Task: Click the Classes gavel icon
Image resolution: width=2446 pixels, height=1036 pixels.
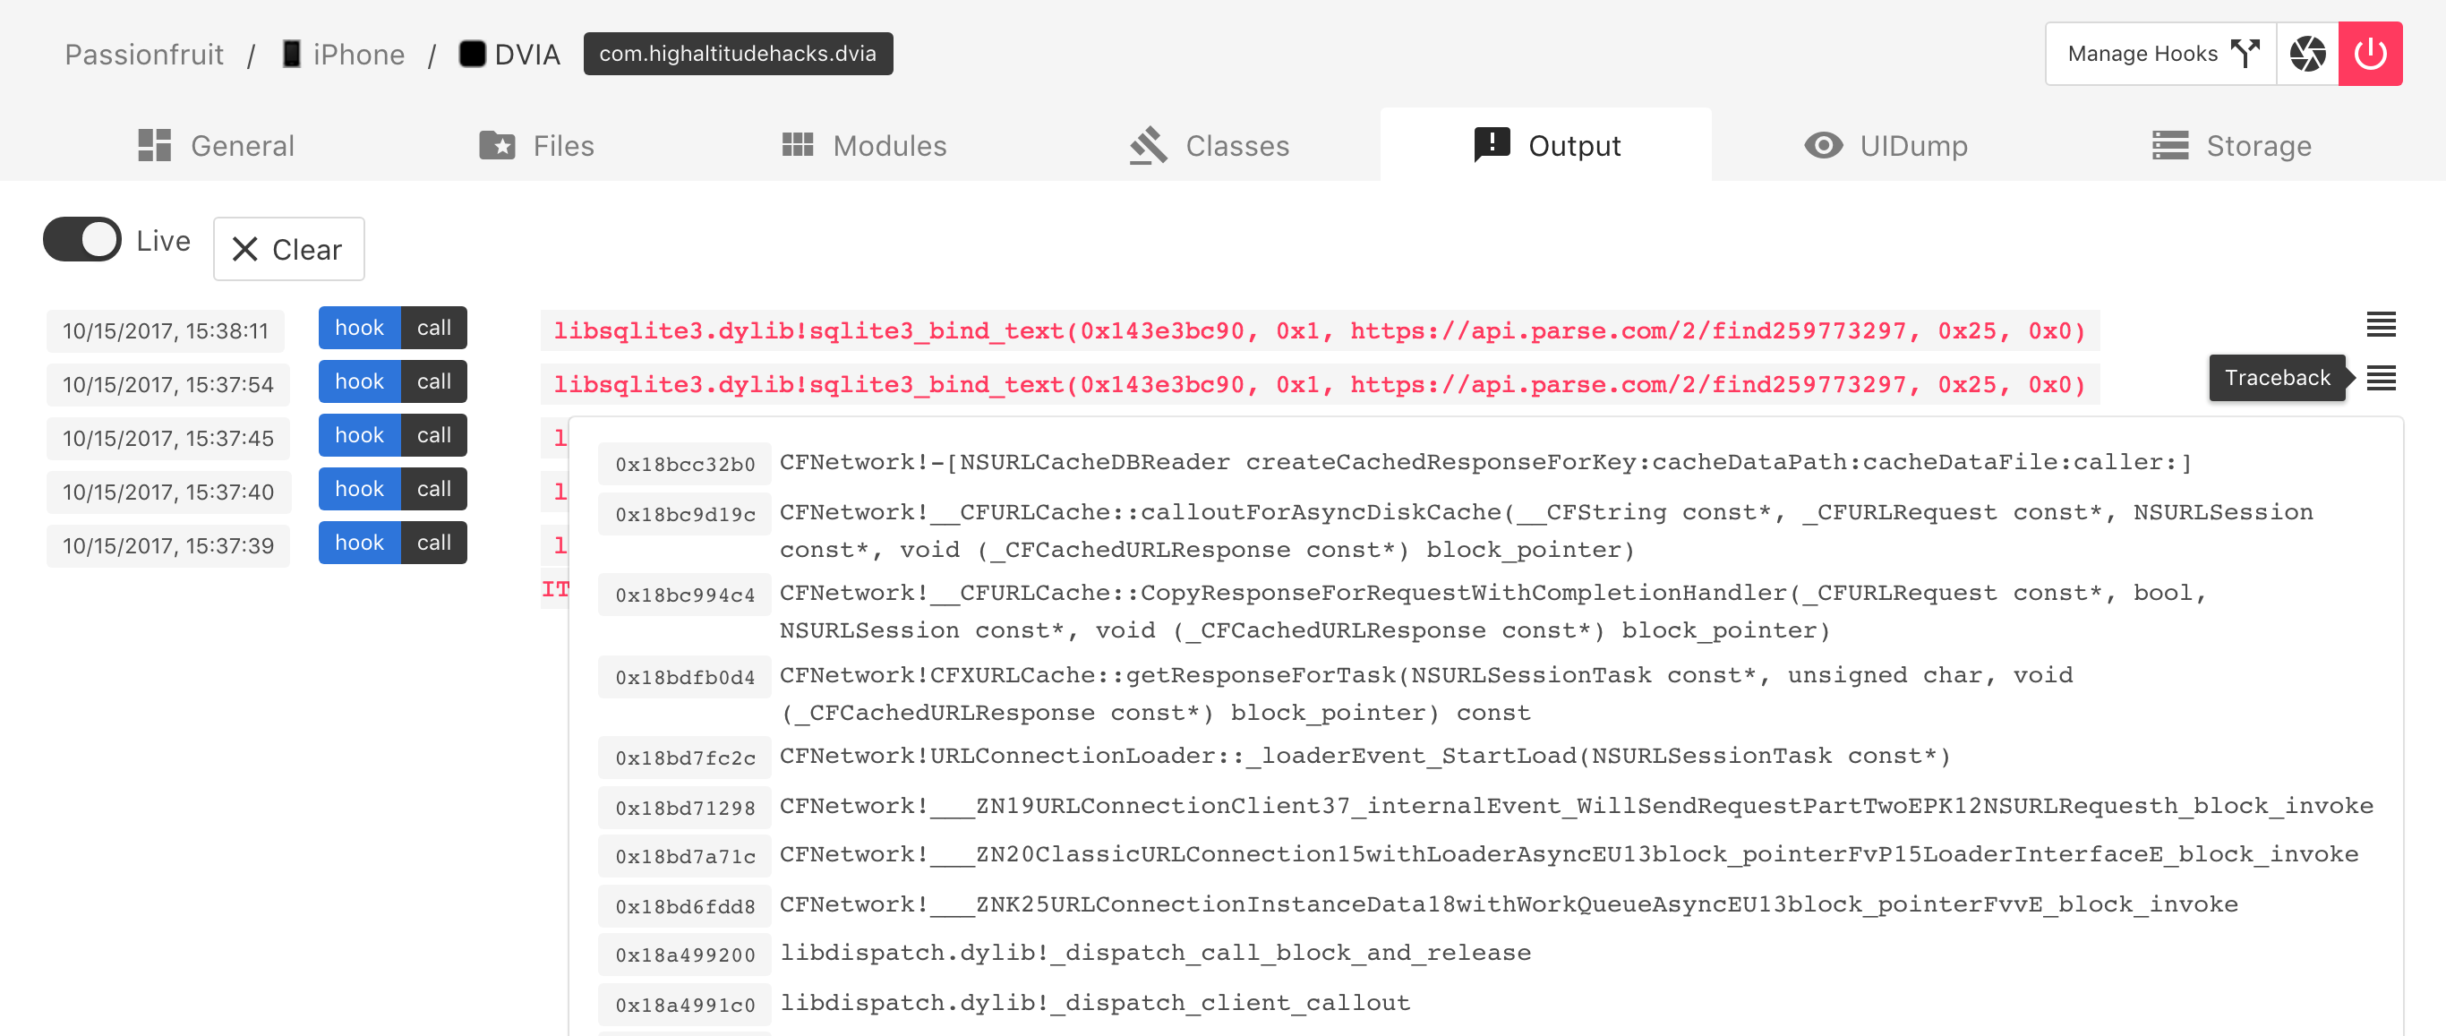Action: (x=1148, y=145)
